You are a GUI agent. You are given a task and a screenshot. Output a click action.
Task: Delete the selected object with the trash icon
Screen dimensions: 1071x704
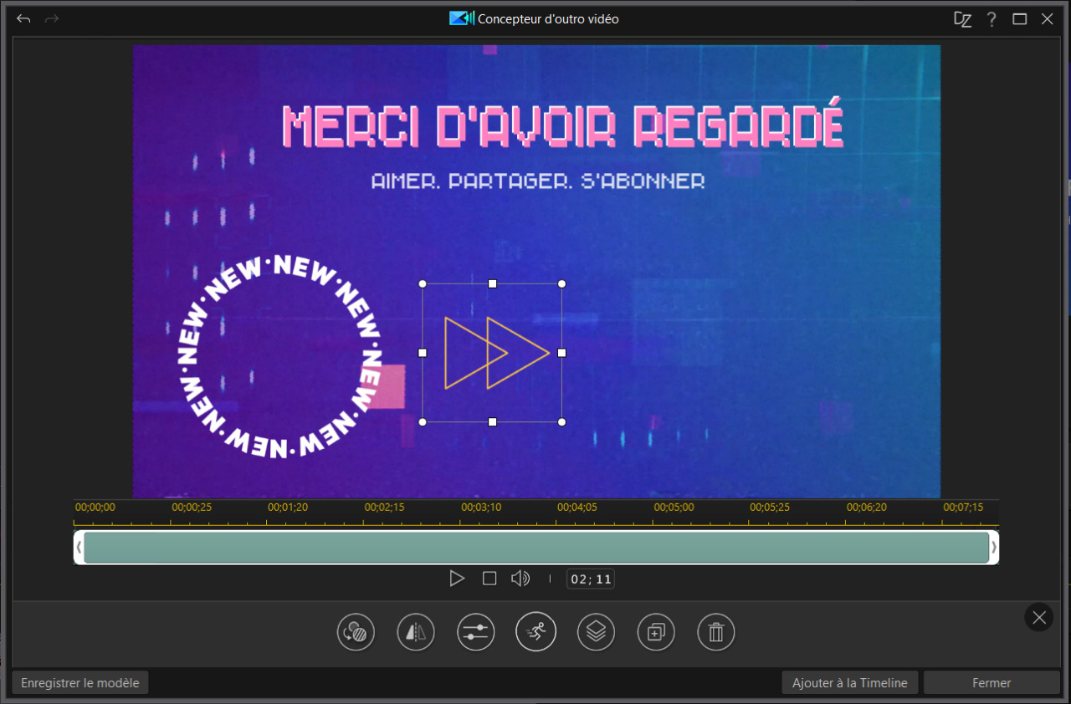(715, 631)
